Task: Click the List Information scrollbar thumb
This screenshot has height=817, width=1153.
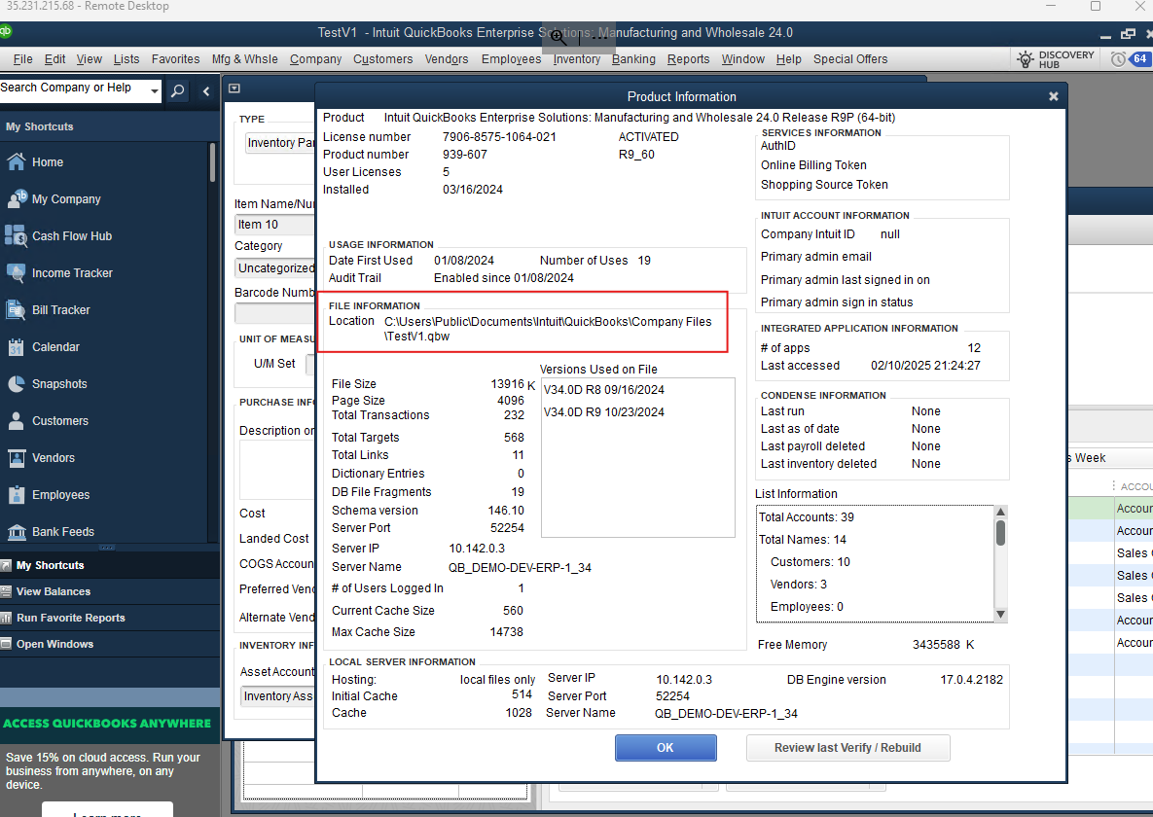Action: [1000, 533]
